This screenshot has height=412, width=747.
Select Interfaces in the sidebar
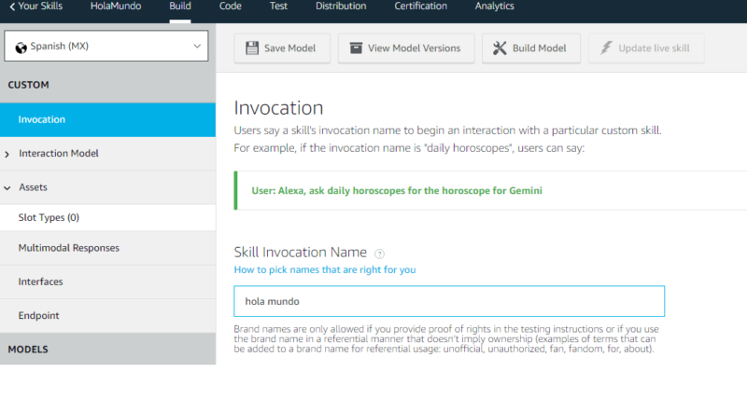41,282
